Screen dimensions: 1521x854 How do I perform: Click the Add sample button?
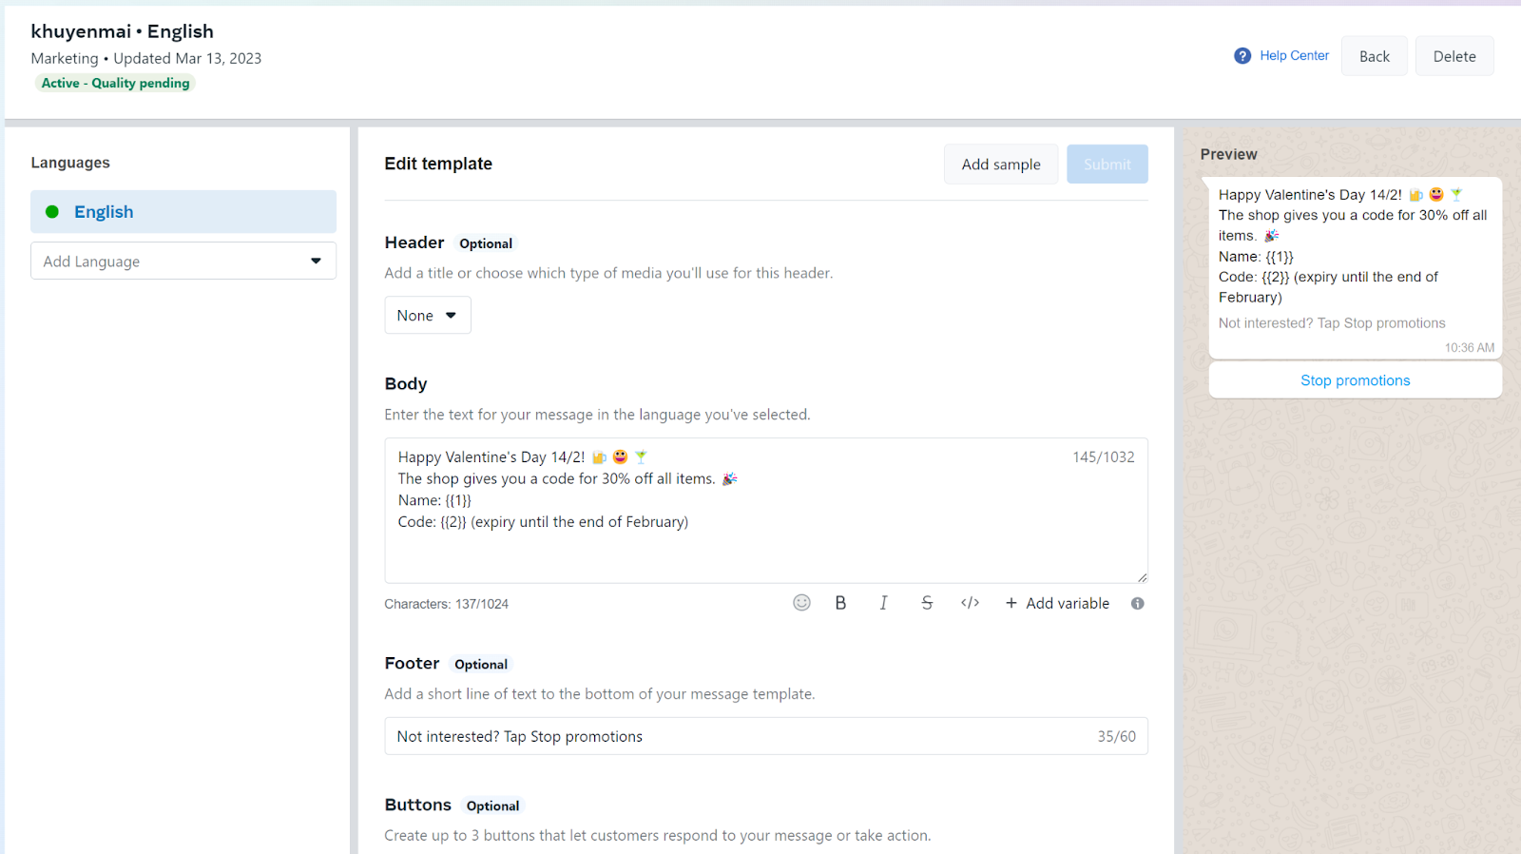1001,165
